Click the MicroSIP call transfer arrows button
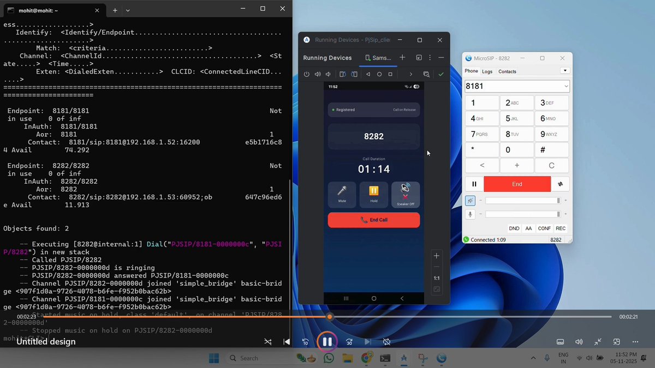655x368 pixels. point(561,184)
